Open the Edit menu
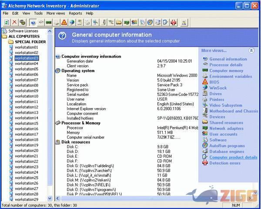Image resolution: width=261 pixels, height=209 pixels. tap(15, 13)
